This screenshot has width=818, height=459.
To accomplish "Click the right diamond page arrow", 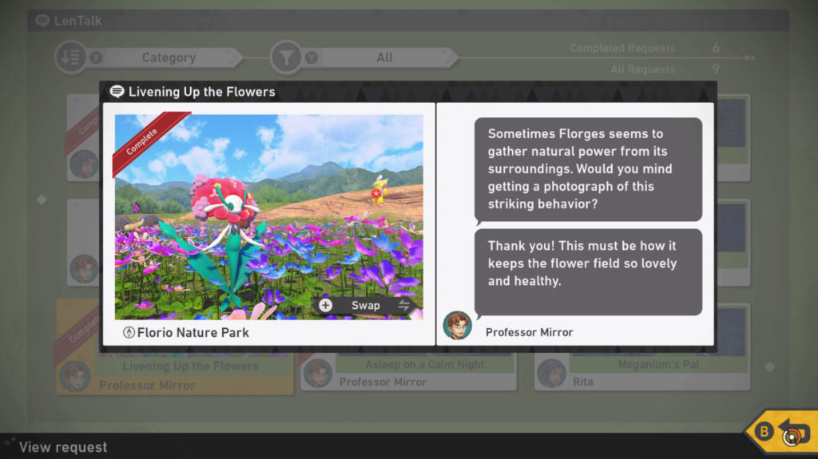I will click(769, 366).
